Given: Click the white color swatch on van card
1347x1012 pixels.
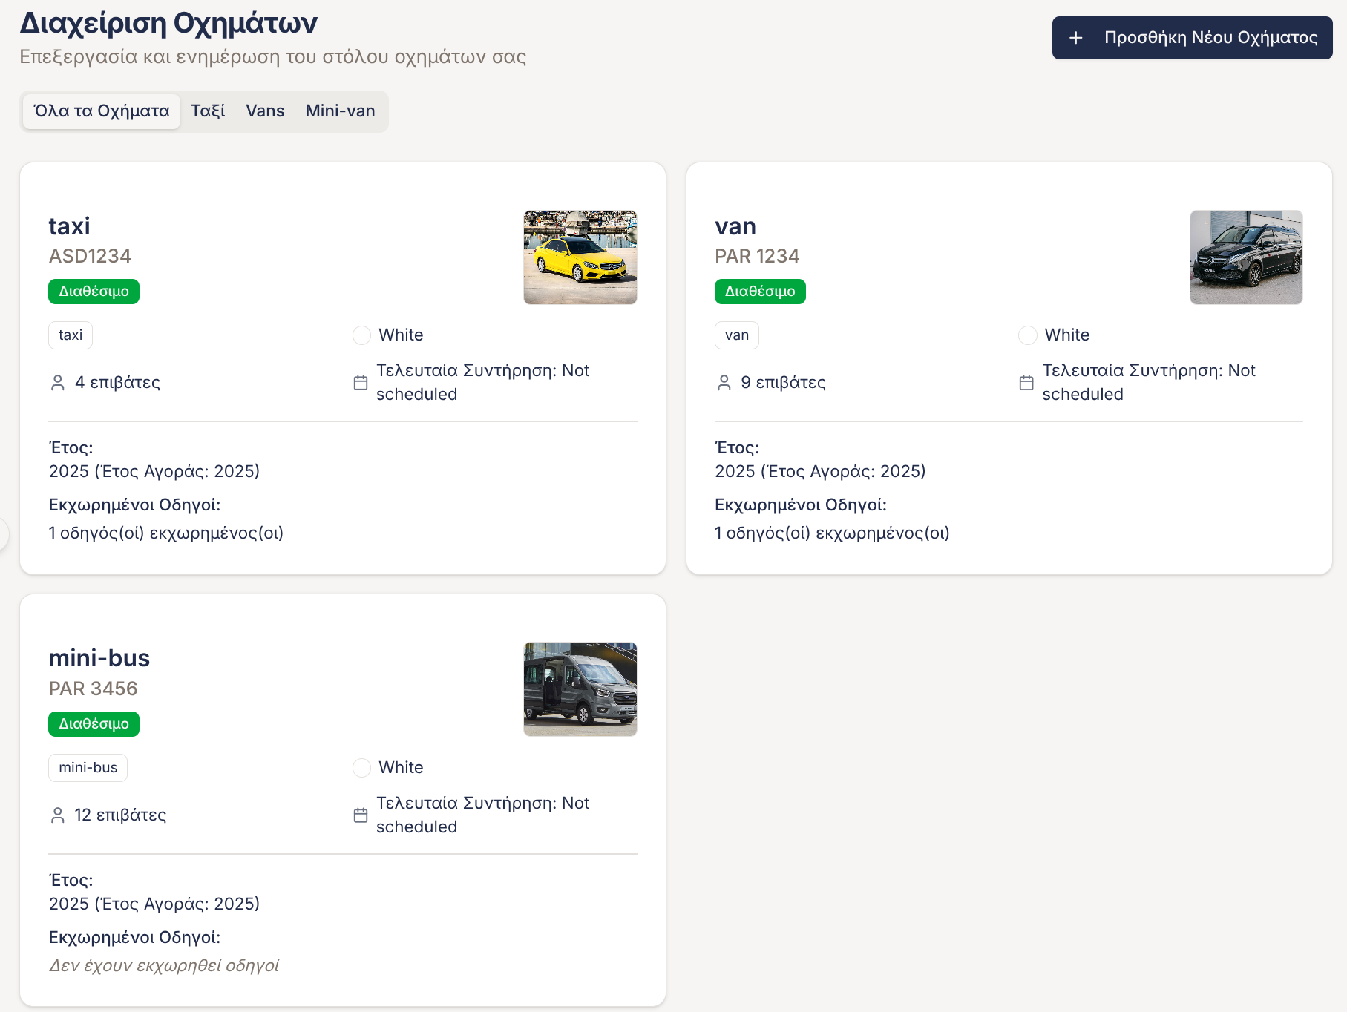Looking at the screenshot, I should pos(1028,335).
